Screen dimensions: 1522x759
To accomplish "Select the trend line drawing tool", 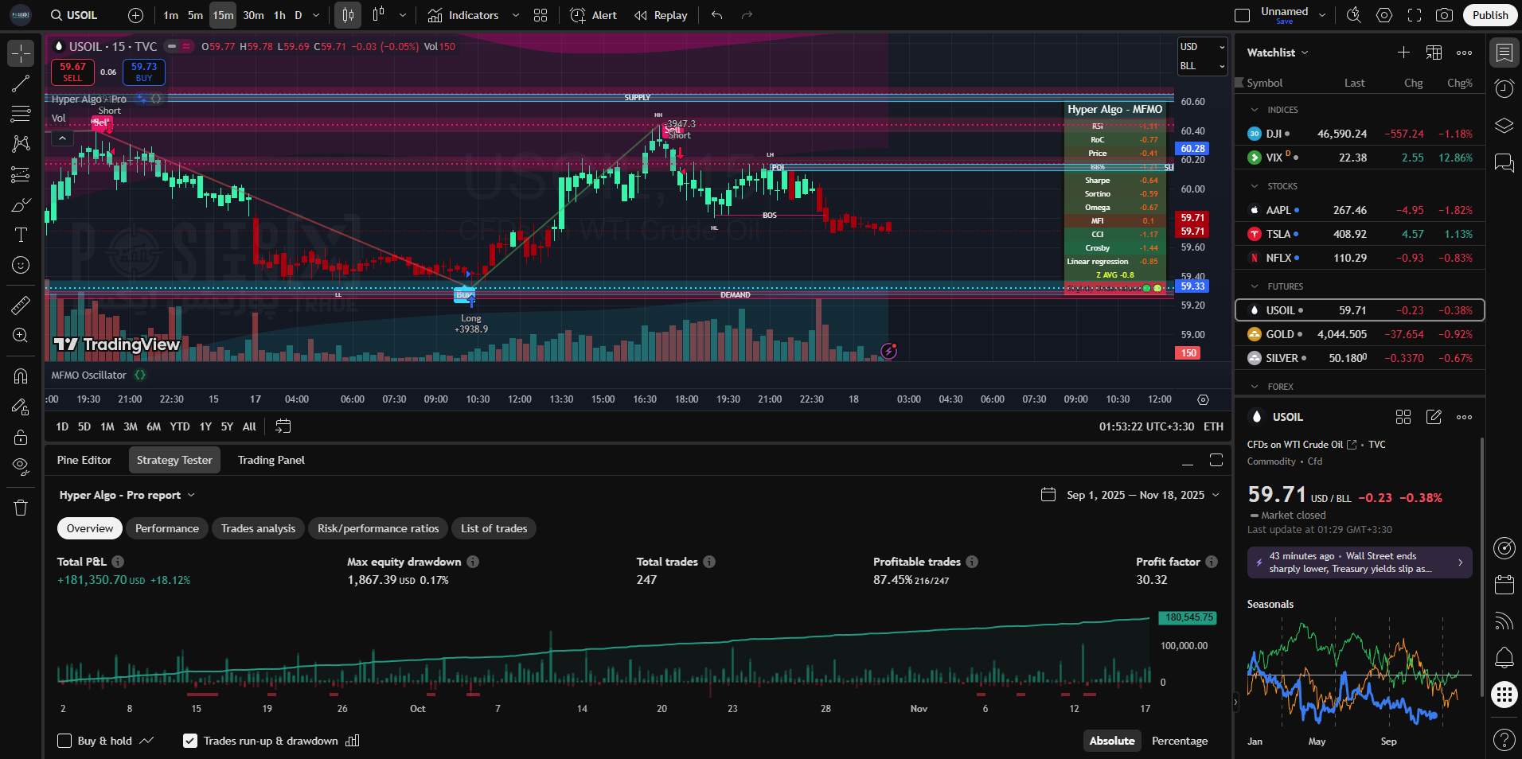I will click(x=21, y=84).
